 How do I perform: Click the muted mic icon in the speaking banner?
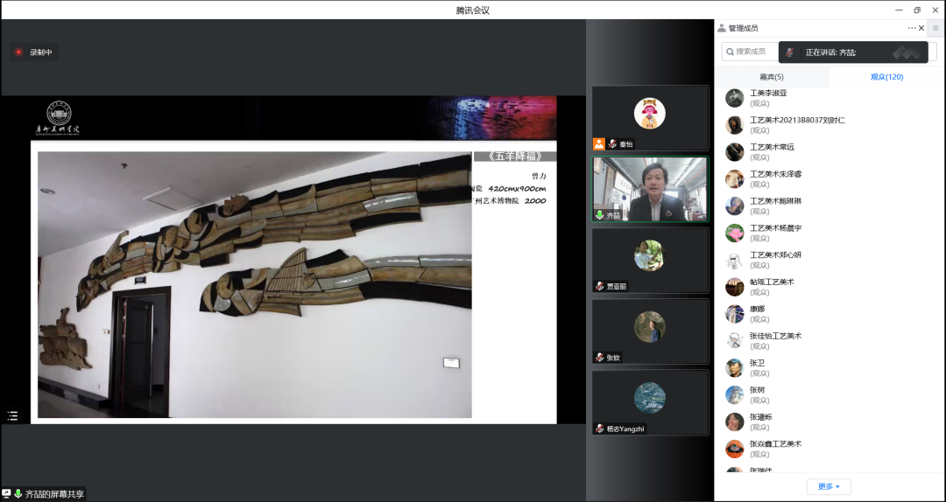790,52
